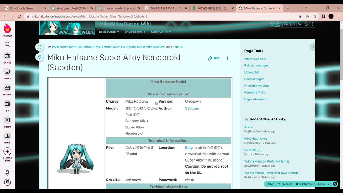Open the wiki recent activity icon in header
Screen dimensions: 343x193
(x=299, y=24)
